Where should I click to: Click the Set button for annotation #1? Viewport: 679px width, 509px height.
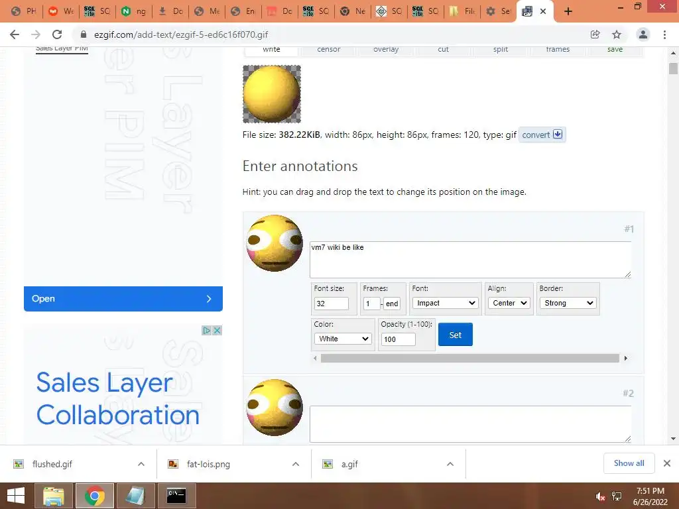pyautogui.click(x=455, y=335)
